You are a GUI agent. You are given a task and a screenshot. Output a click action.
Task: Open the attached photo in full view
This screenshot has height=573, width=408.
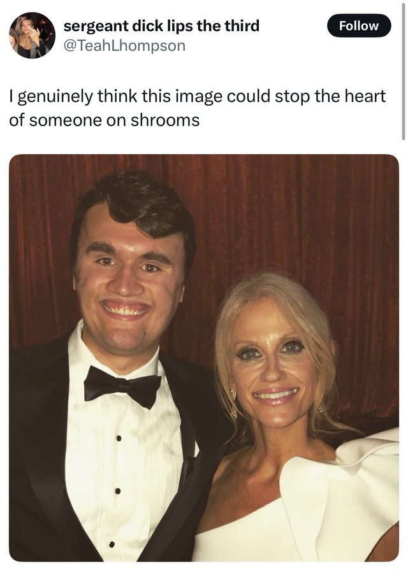tap(204, 358)
